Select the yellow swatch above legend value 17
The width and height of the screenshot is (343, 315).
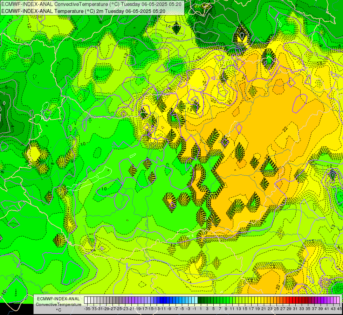250,300
